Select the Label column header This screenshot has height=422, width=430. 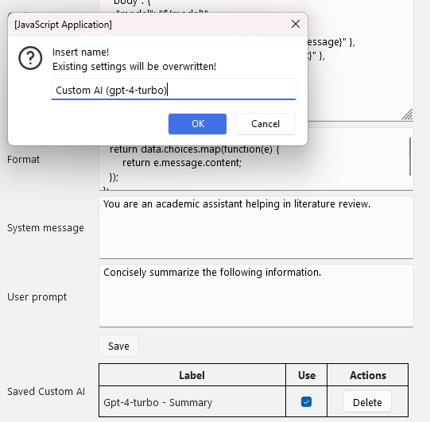(x=192, y=375)
